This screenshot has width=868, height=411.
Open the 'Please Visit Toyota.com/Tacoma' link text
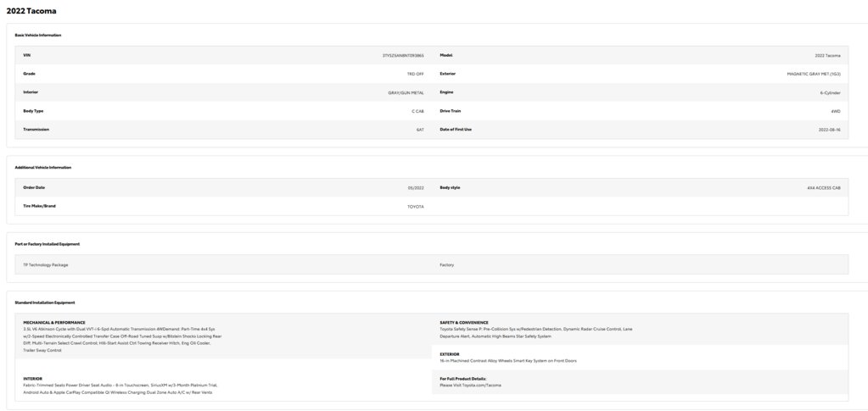click(x=470, y=385)
